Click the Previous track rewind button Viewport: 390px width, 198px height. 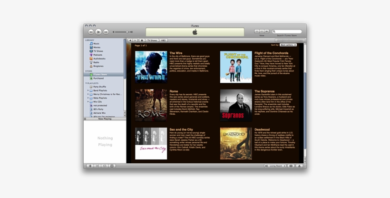[91, 32]
